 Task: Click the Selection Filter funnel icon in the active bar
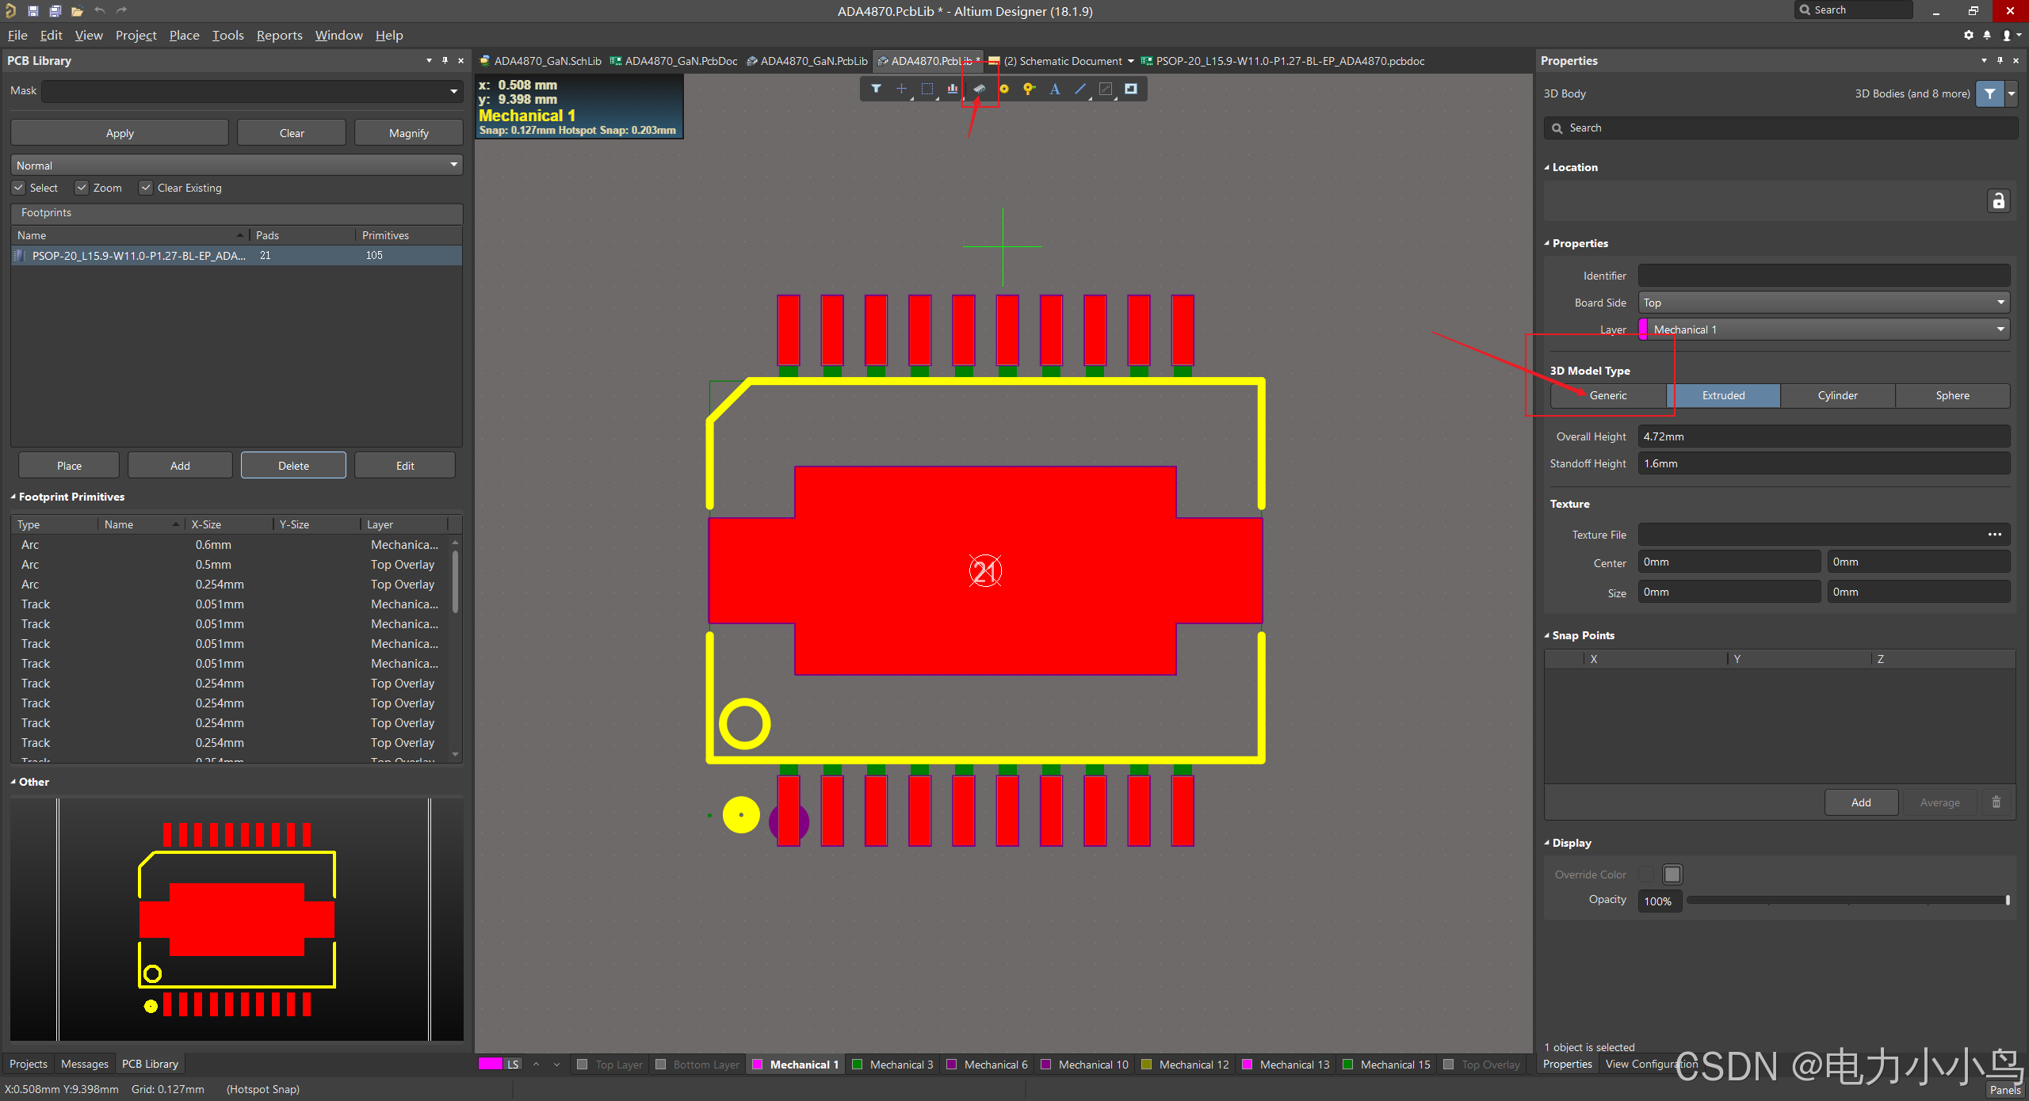click(876, 89)
